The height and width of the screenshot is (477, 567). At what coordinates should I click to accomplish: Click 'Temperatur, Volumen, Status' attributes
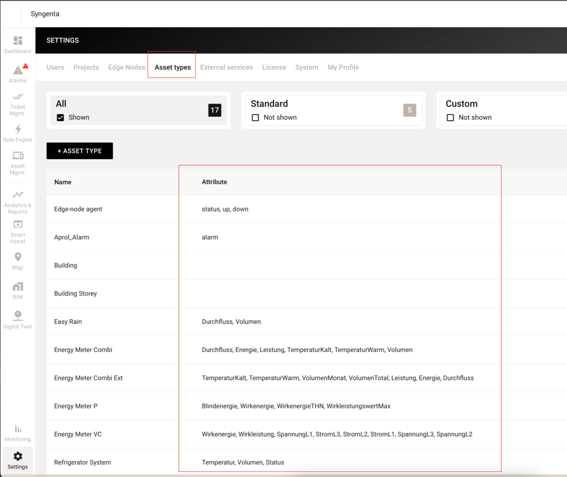pos(243,462)
